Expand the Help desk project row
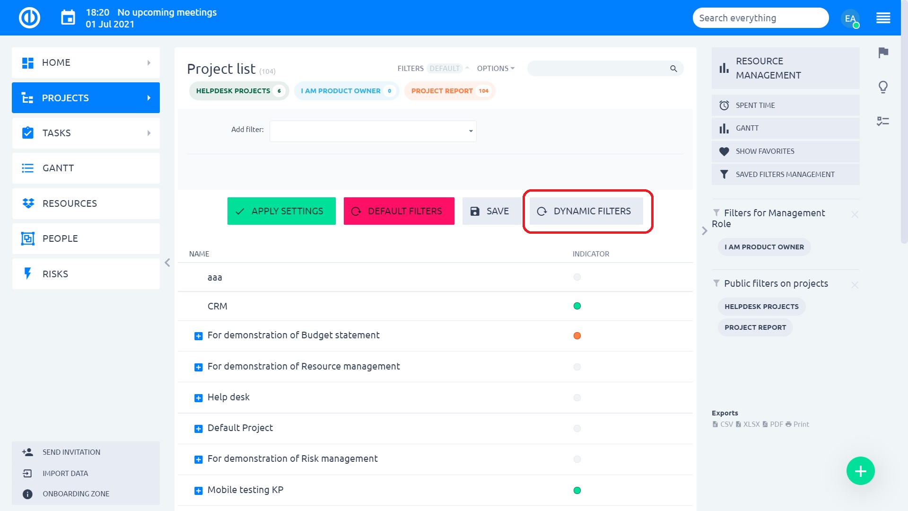 199,398
